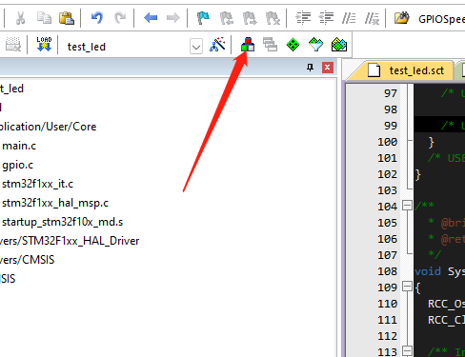Click the Find in Files folder icon
This screenshot has width=465, height=357.
pos(402,18)
